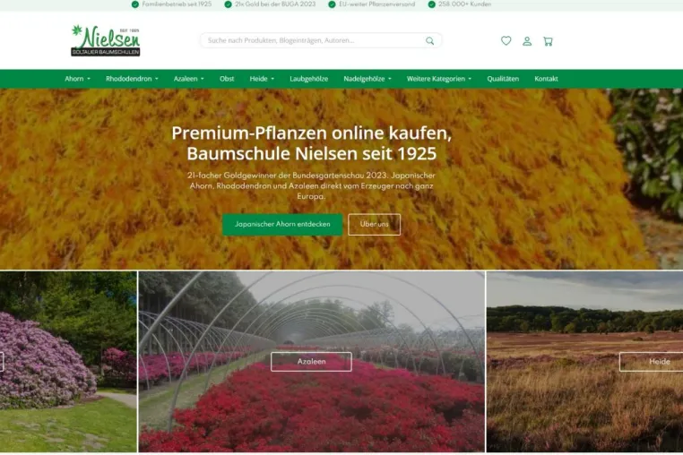Image resolution: width=683 pixels, height=455 pixels.
Task: Open the Heide heathland landscape photo tile
Action: [x=584, y=361]
